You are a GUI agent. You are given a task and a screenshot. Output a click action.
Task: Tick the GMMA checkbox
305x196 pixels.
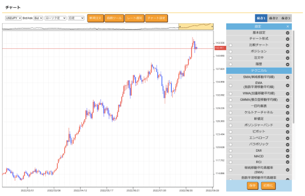tap(230, 100)
